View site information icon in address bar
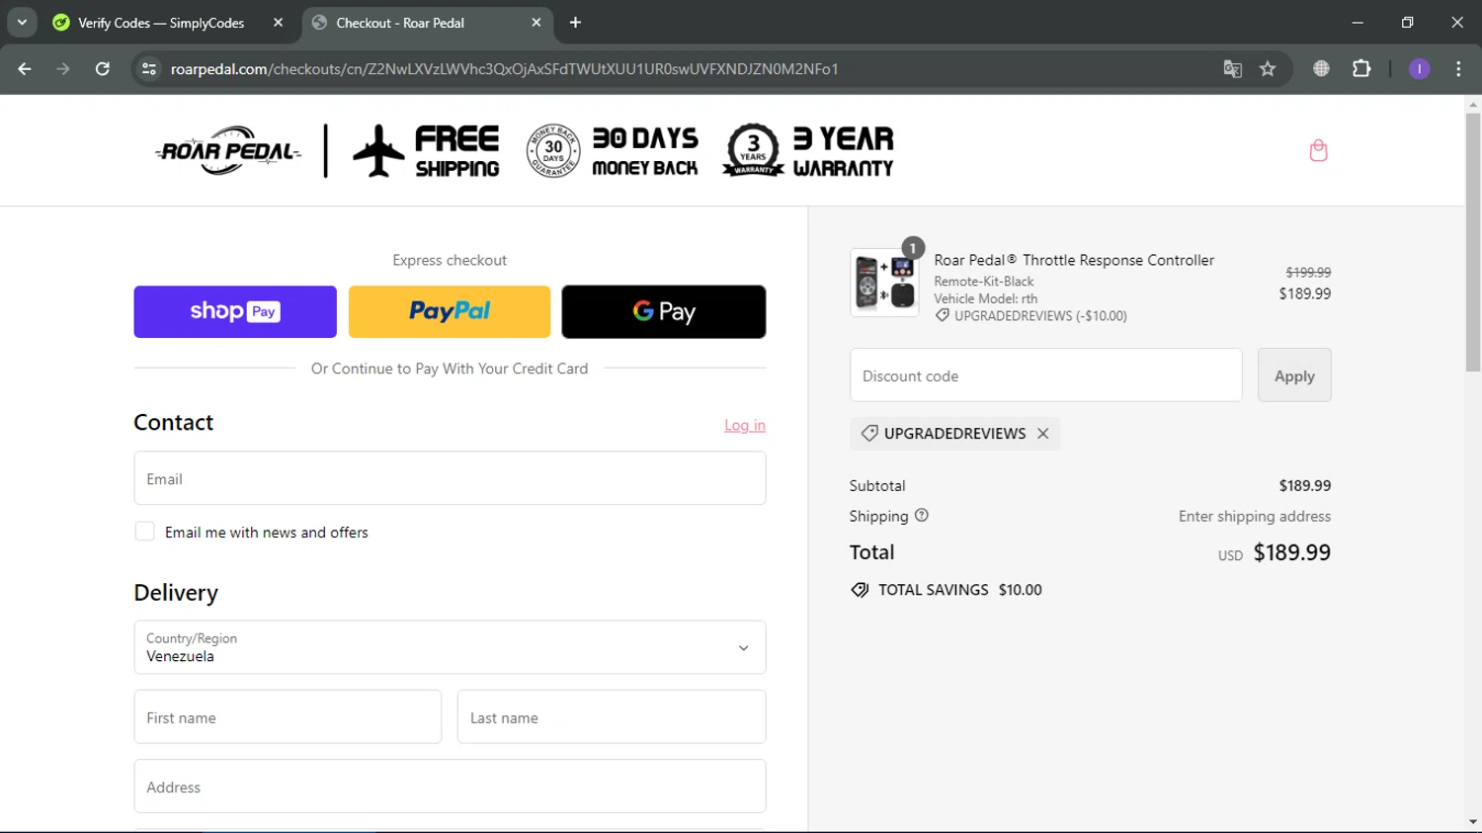1482x833 pixels. click(149, 68)
